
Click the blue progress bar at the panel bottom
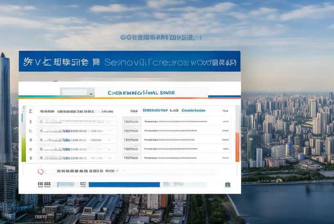tap(124, 184)
